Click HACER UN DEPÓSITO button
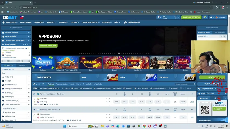 pyautogui.click(x=191, y=17)
